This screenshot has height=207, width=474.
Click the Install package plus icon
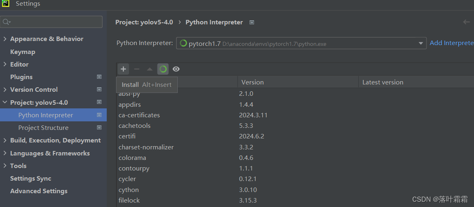click(x=123, y=69)
